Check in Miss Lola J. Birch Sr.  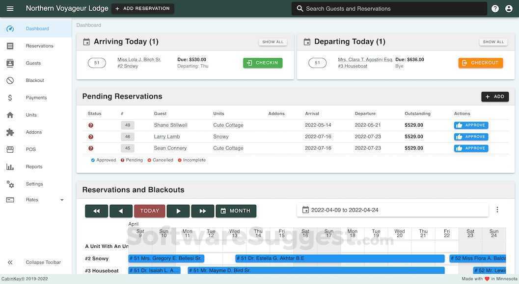click(263, 62)
